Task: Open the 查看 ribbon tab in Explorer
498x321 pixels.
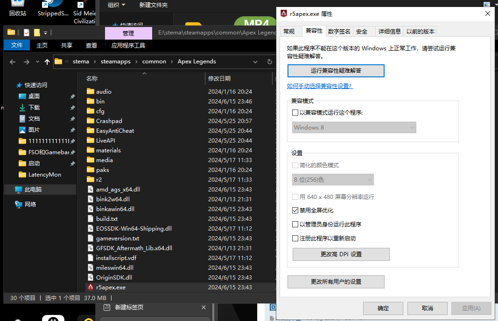Action: (x=91, y=45)
